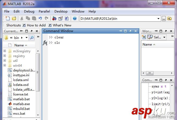
Task: Show more Workspace toolbar options
Action: pos(172,36)
